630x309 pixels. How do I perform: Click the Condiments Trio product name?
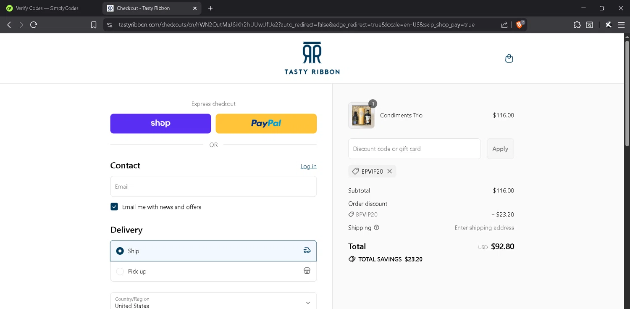(x=401, y=115)
